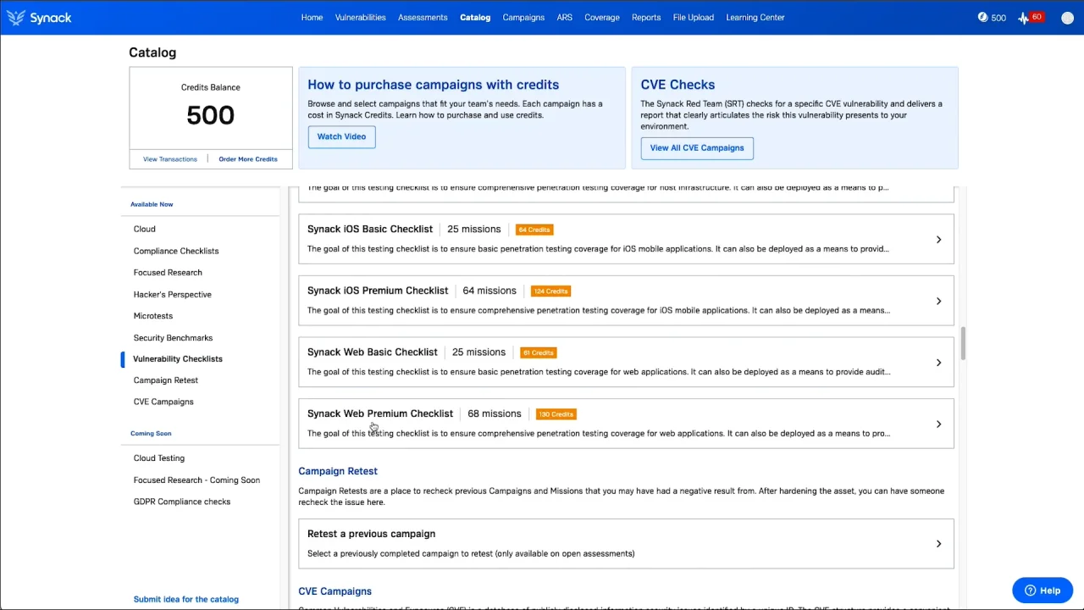The height and width of the screenshot is (610, 1084).
Task: Select Hacker's Perspective in the sidebar
Action: coord(173,294)
